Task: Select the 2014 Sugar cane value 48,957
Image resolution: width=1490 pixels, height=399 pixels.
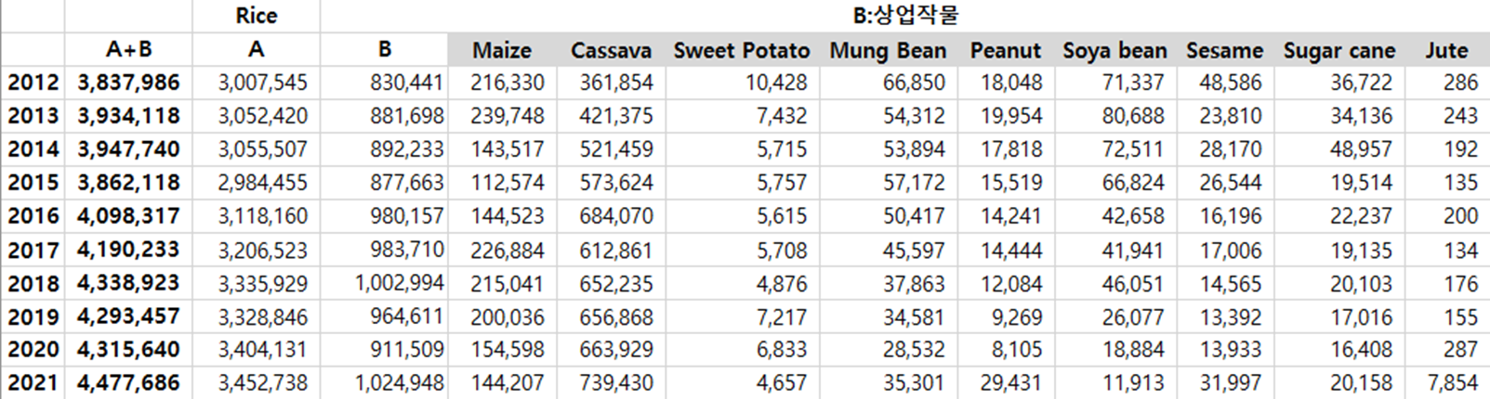Action: pyautogui.click(x=1339, y=149)
